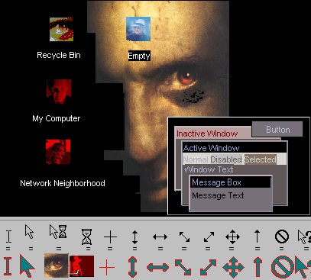
Task: Select black diagonal resize cursor pointing up-right
Action: tap(209, 237)
